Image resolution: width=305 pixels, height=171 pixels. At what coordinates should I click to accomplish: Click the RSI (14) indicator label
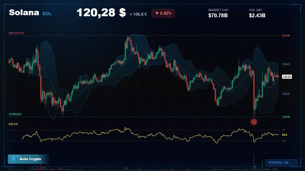[x=13, y=124]
